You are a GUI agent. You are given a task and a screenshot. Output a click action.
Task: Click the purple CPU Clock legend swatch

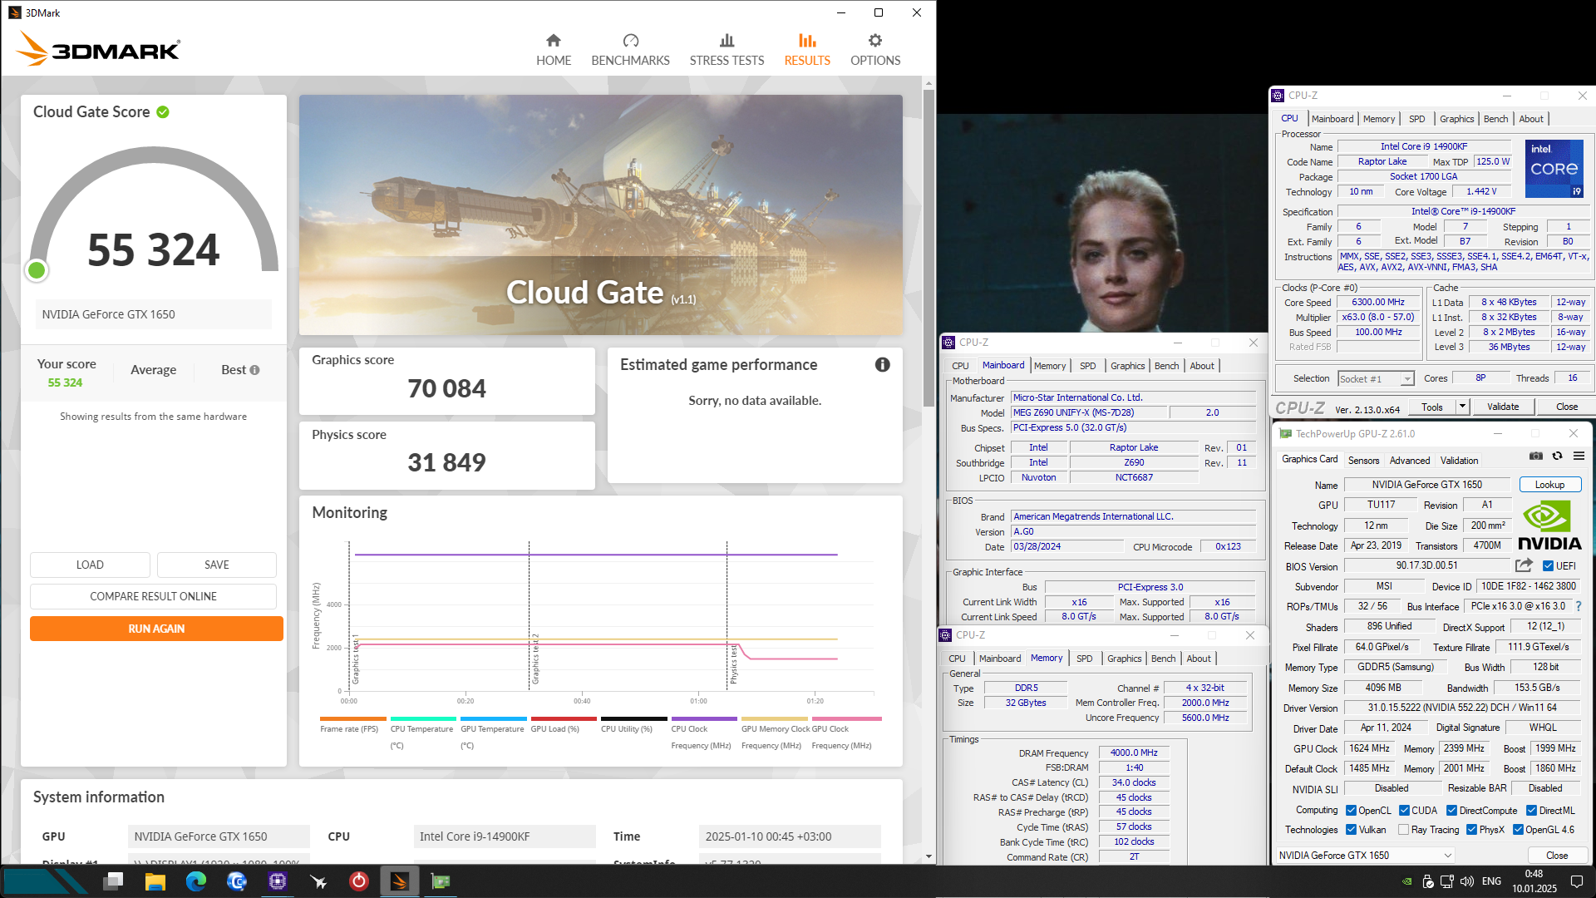pos(704,718)
